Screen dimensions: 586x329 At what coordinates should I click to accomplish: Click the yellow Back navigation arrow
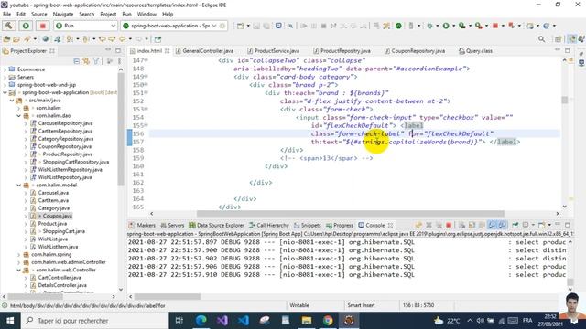point(123,38)
